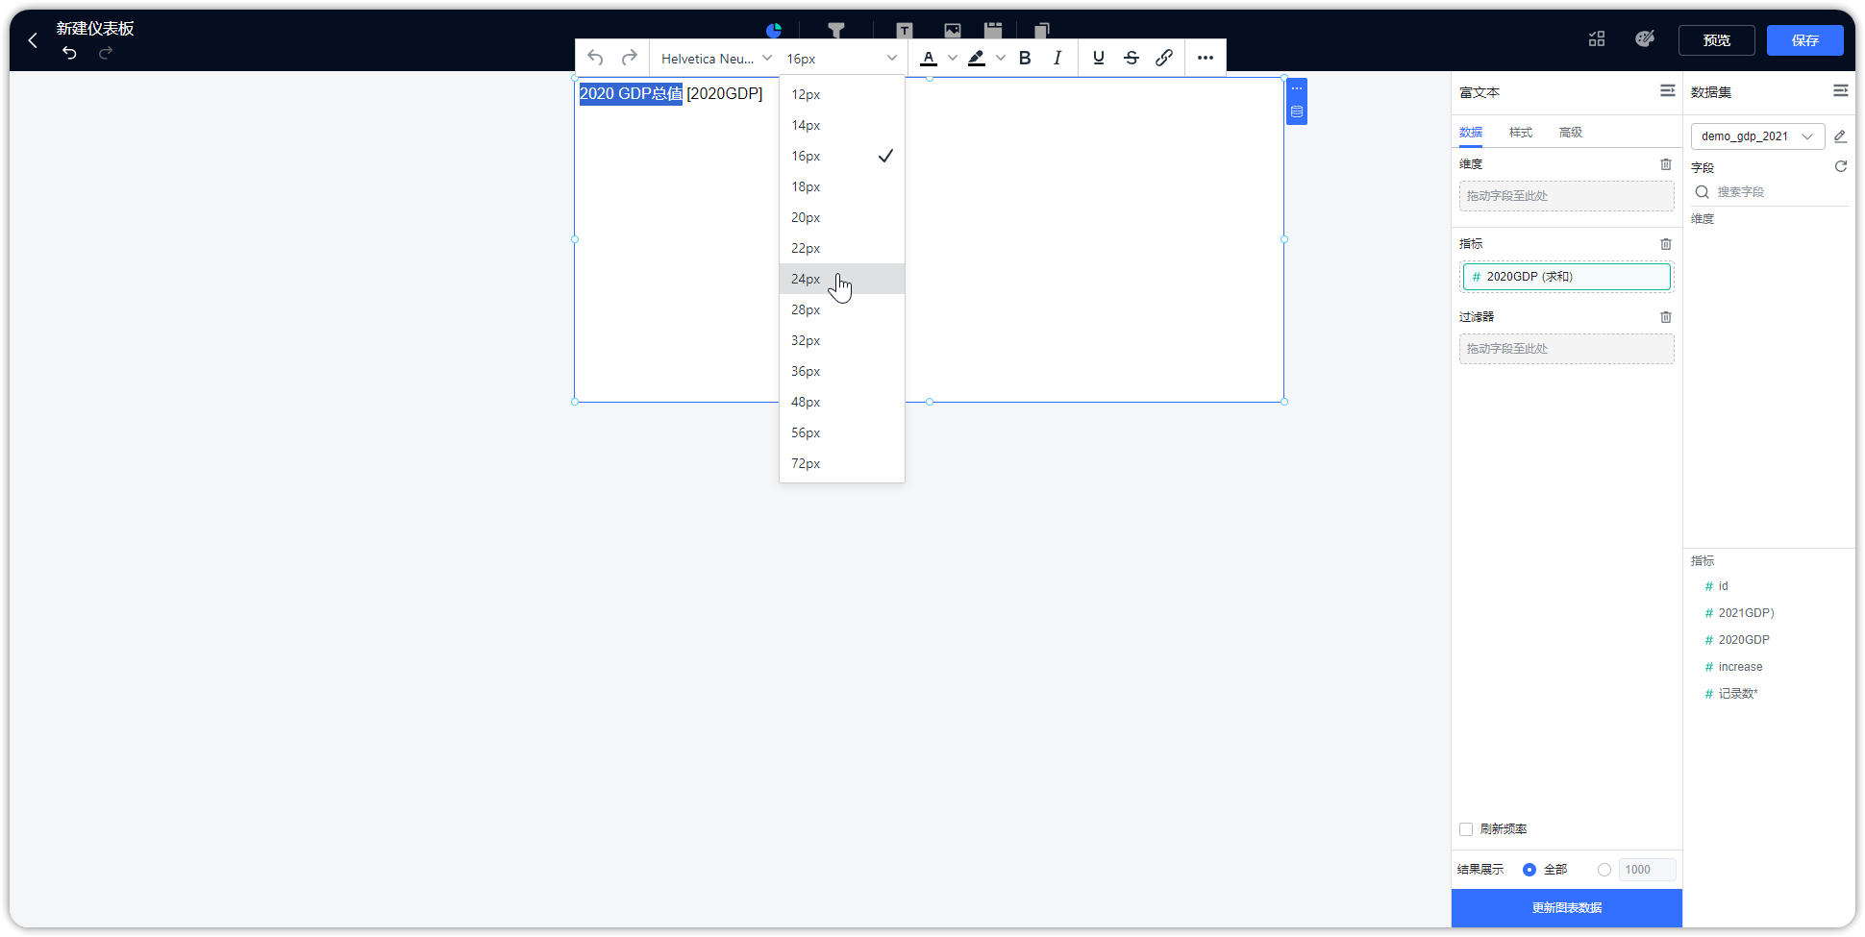Switch to the 高级 tab

1571,133
